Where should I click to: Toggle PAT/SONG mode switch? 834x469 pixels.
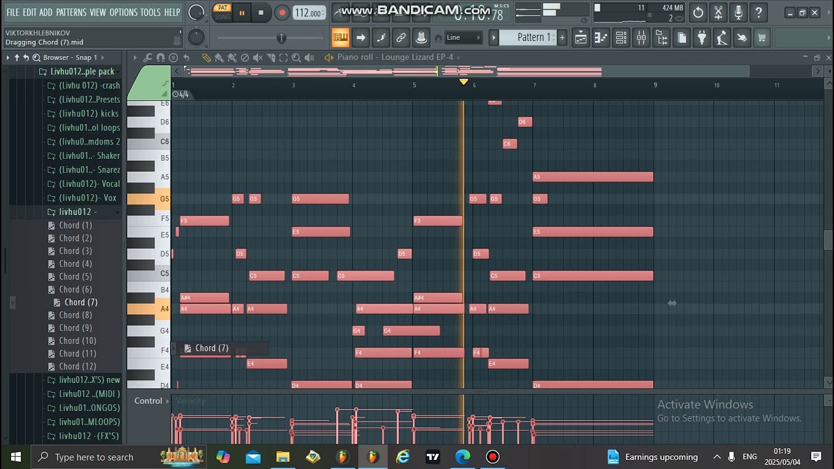pos(223,12)
